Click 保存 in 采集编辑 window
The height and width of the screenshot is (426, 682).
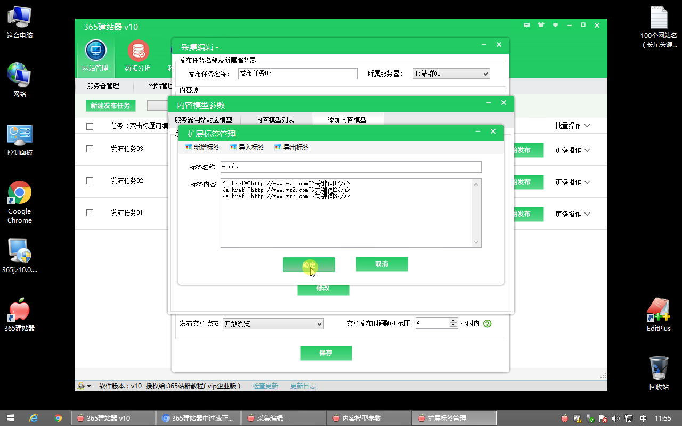[326, 353]
